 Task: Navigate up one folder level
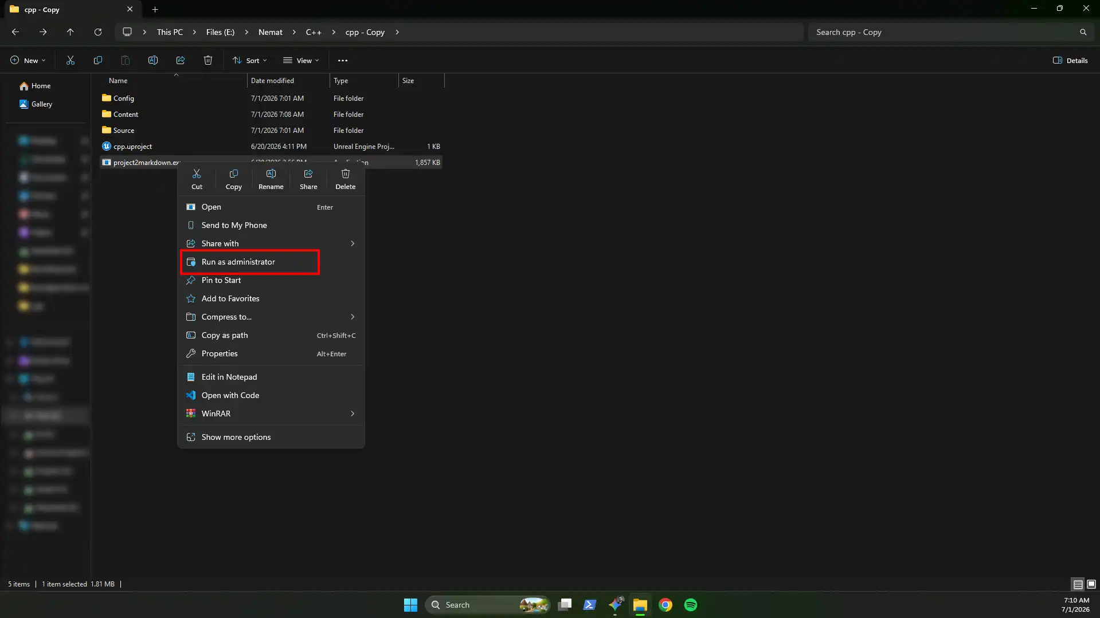pos(71,32)
